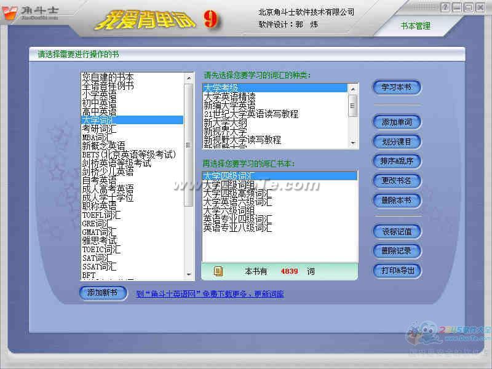Select 全语音样例书 in list
492x369 pixels.
(132, 85)
